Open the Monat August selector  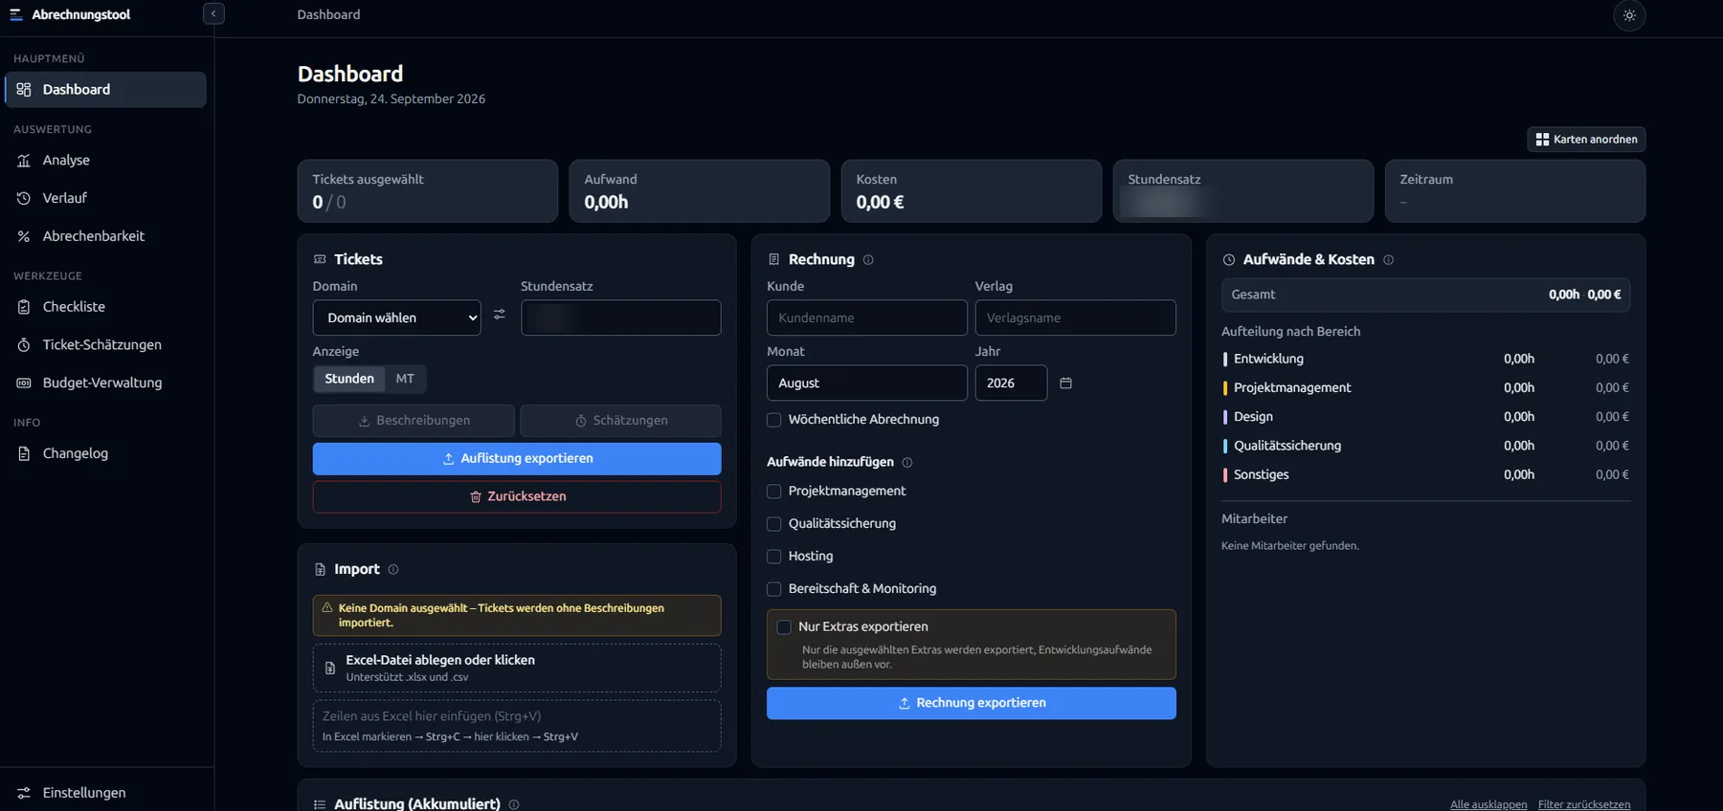(867, 383)
